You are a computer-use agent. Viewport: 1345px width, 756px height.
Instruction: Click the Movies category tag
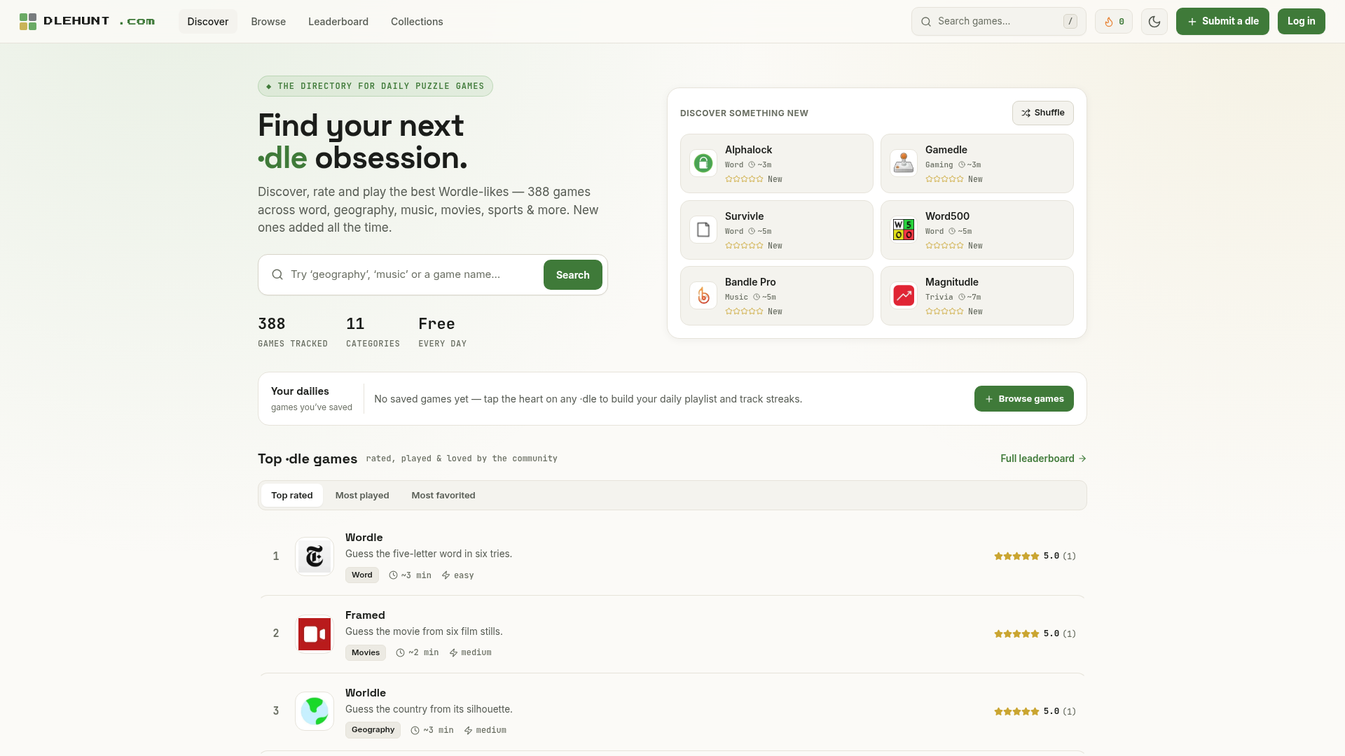click(x=366, y=652)
